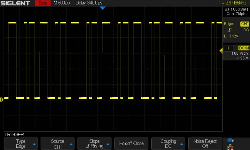Toggle the Noise Reject Off setting
The image size is (250, 150).
[205, 143]
